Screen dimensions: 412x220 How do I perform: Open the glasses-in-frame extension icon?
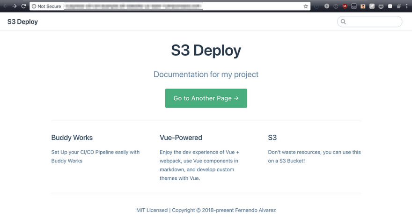[x=354, y=6]
